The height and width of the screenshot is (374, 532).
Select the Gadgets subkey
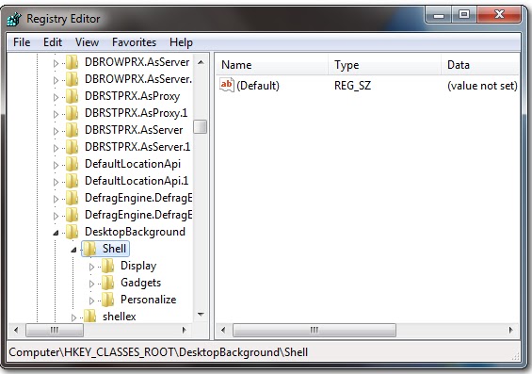141,283
